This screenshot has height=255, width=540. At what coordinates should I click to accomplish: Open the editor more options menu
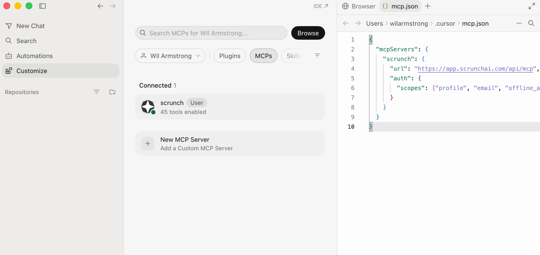tap(519, 23)
